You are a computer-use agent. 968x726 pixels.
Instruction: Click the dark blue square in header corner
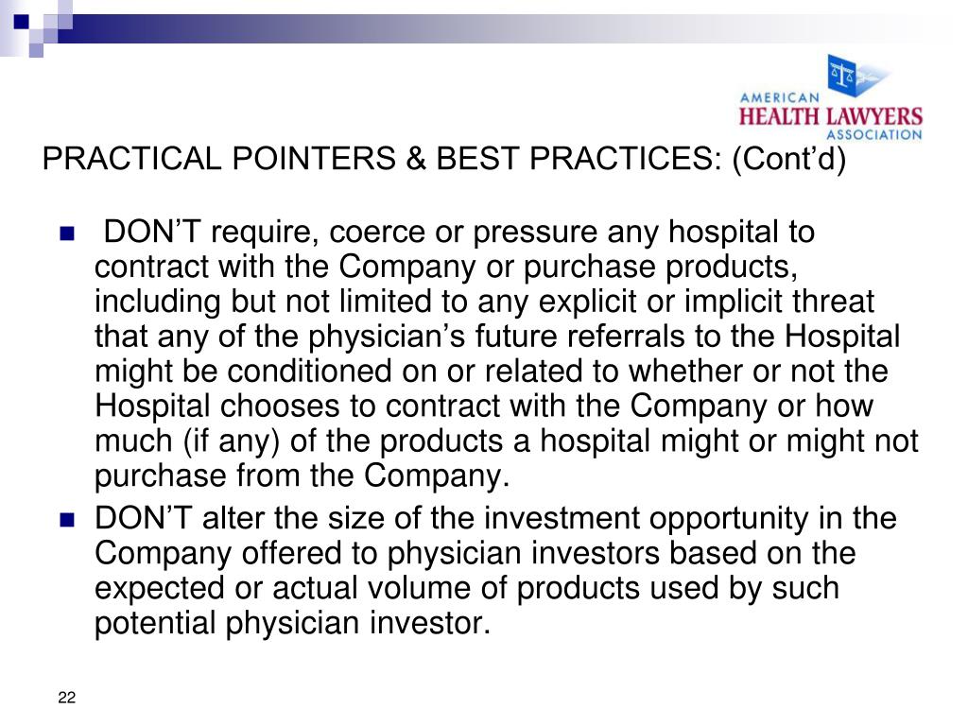point(21,23)
